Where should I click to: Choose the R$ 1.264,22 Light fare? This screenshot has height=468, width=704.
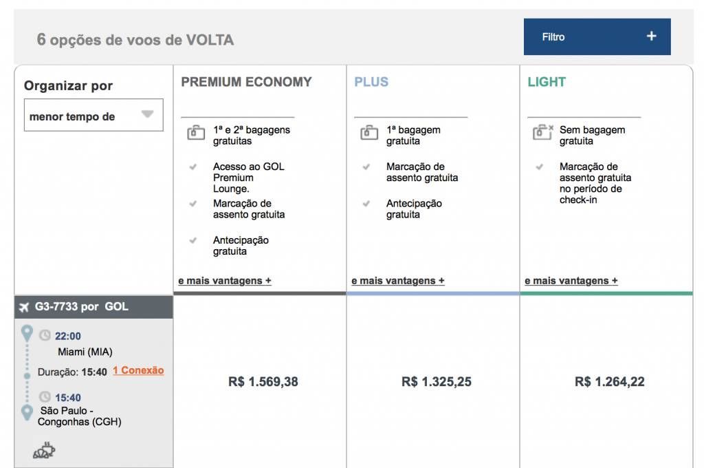[x=609, y=382]
